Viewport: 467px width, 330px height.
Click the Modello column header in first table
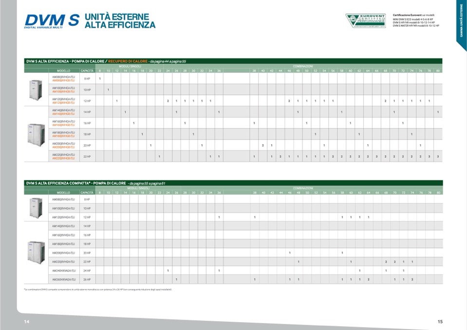click(x=63, y=71)
